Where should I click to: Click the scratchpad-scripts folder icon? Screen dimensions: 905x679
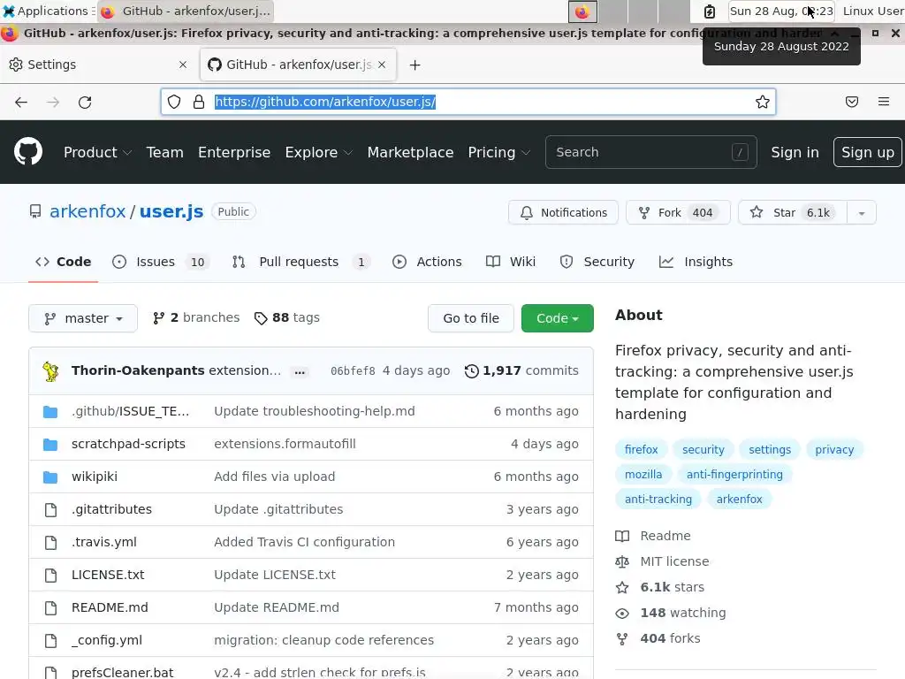point(50,445)
